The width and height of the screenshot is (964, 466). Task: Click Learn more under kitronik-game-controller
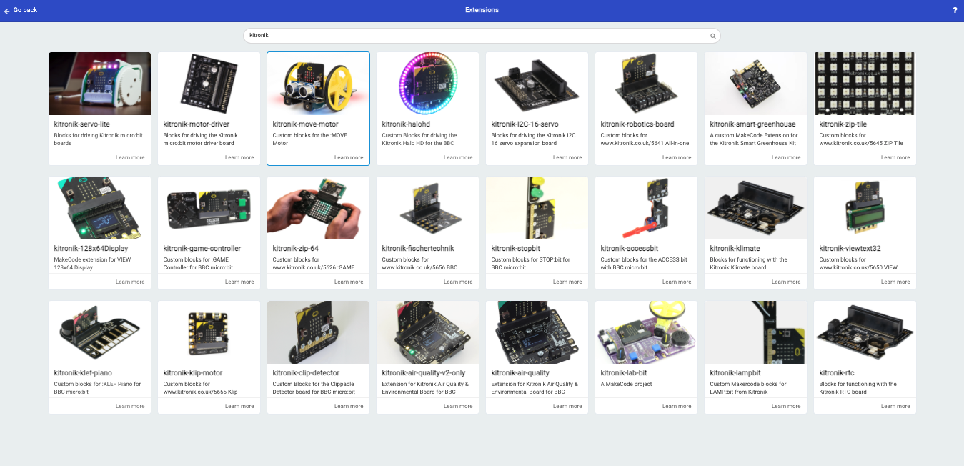[x=239, y=282]
